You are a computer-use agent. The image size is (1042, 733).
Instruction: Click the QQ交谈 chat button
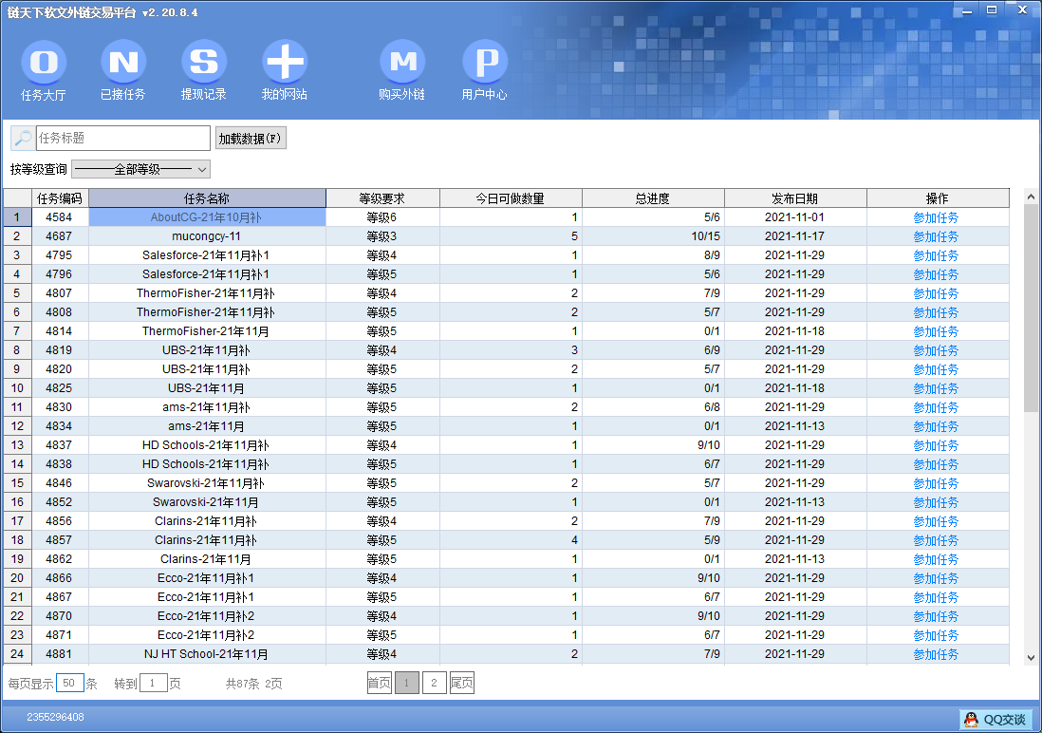[995, 719]
